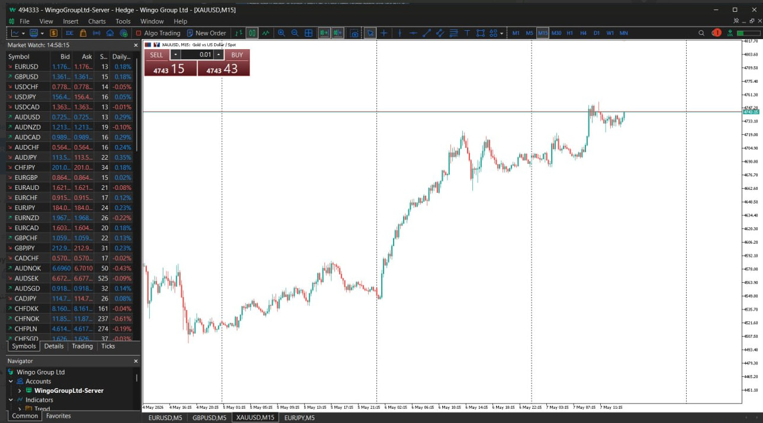Select the crosshair tool
763x423 pixels.
pos(384,33)
